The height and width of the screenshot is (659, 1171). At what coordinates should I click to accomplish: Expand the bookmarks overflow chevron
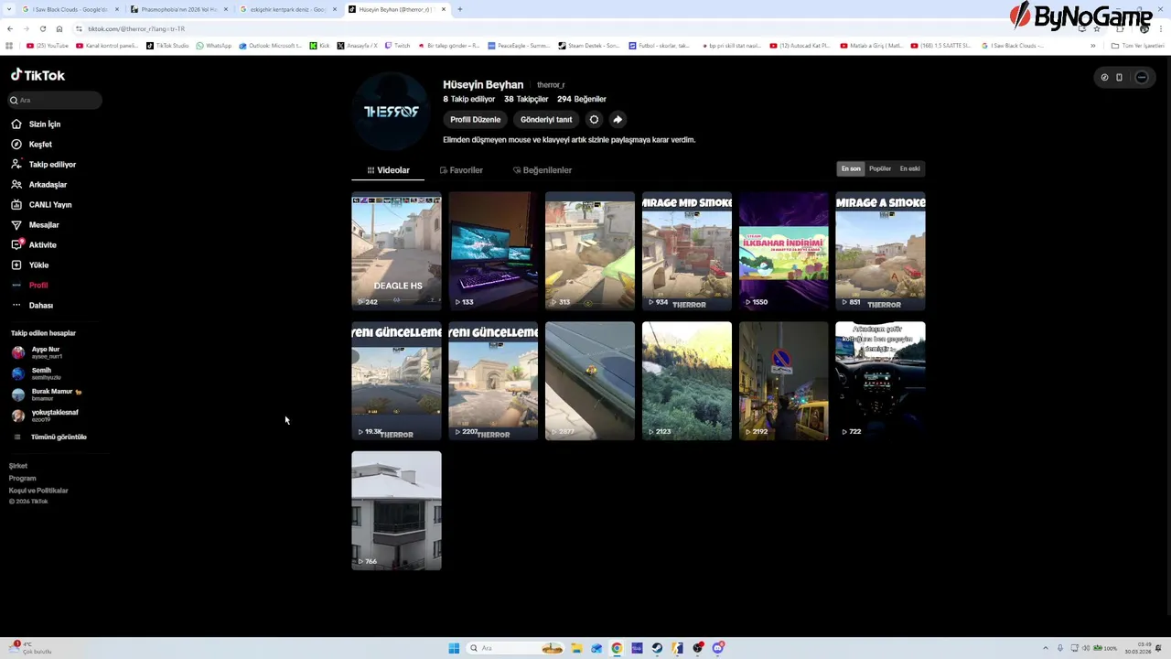click(x=1092, y=45)
